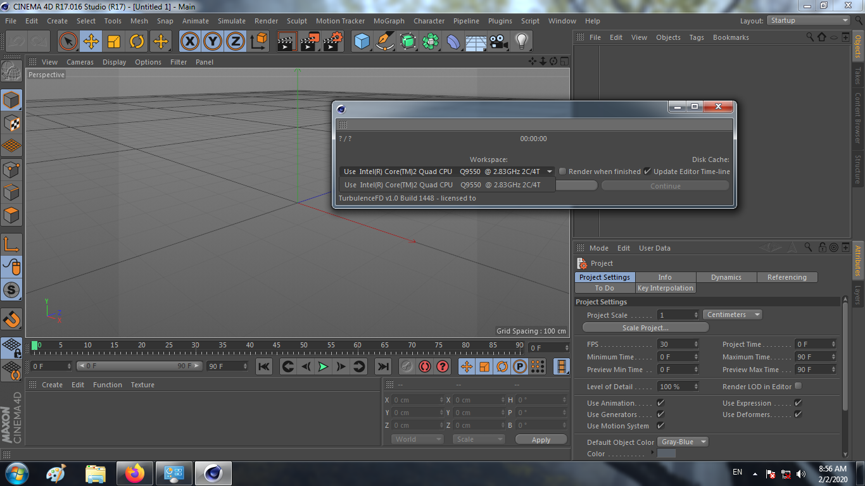Open Scale mode dropdown in coordinates
This screenshot has height=486, width=865.
[x=479, y=439]
